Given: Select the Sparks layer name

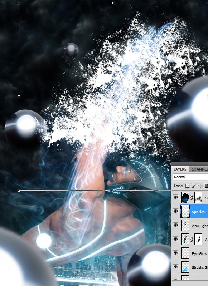Looking at the screenshot, I should coord(198,212).
